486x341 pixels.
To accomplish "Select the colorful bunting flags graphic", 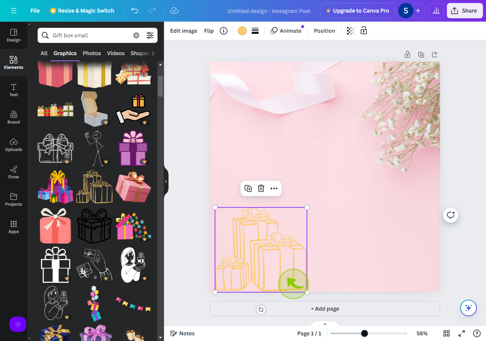I will pyautogui.click(x=133, y=303).
